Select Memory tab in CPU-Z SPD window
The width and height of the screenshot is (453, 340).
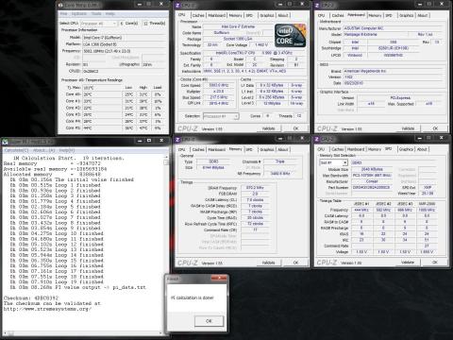point(375,149)
